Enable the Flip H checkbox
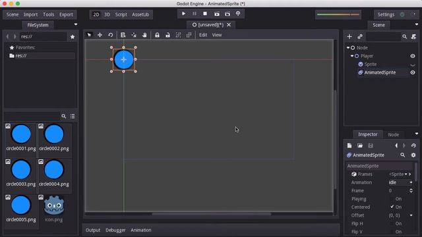This screenshot has width=422, height=237. (x=392, y=224)
